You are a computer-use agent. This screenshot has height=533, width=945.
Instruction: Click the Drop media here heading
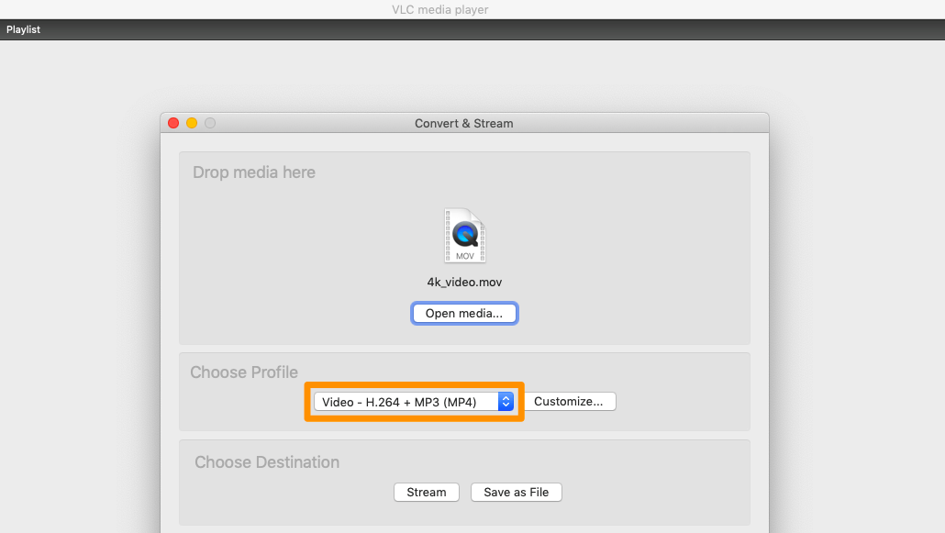pos(254,172)
